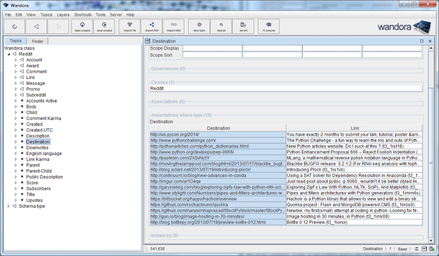
Task: Click the toolbar Search icon
Action: (x=221, y=26)
